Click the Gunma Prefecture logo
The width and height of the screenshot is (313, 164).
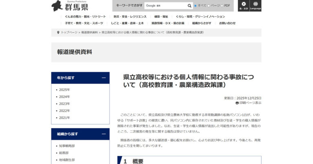(70, 6)
